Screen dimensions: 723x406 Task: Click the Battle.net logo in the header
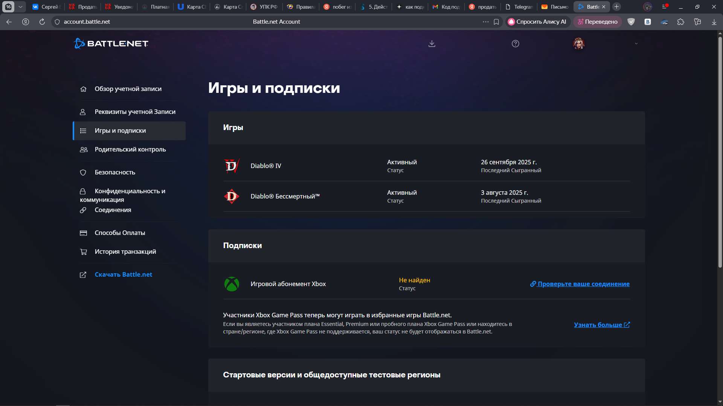110,43
